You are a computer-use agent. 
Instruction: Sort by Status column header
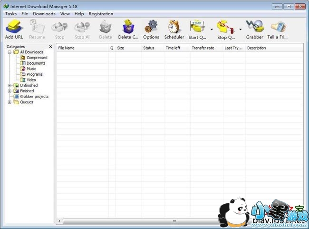(153, 48)
